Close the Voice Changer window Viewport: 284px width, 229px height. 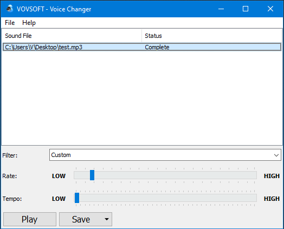tap(270, 9)
